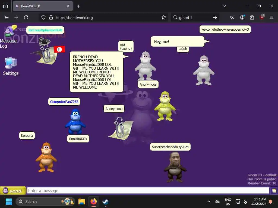This screenshot has height=208, width=278.
Task: Expand the list all tabs dropdown
Action: click(224, 6)
